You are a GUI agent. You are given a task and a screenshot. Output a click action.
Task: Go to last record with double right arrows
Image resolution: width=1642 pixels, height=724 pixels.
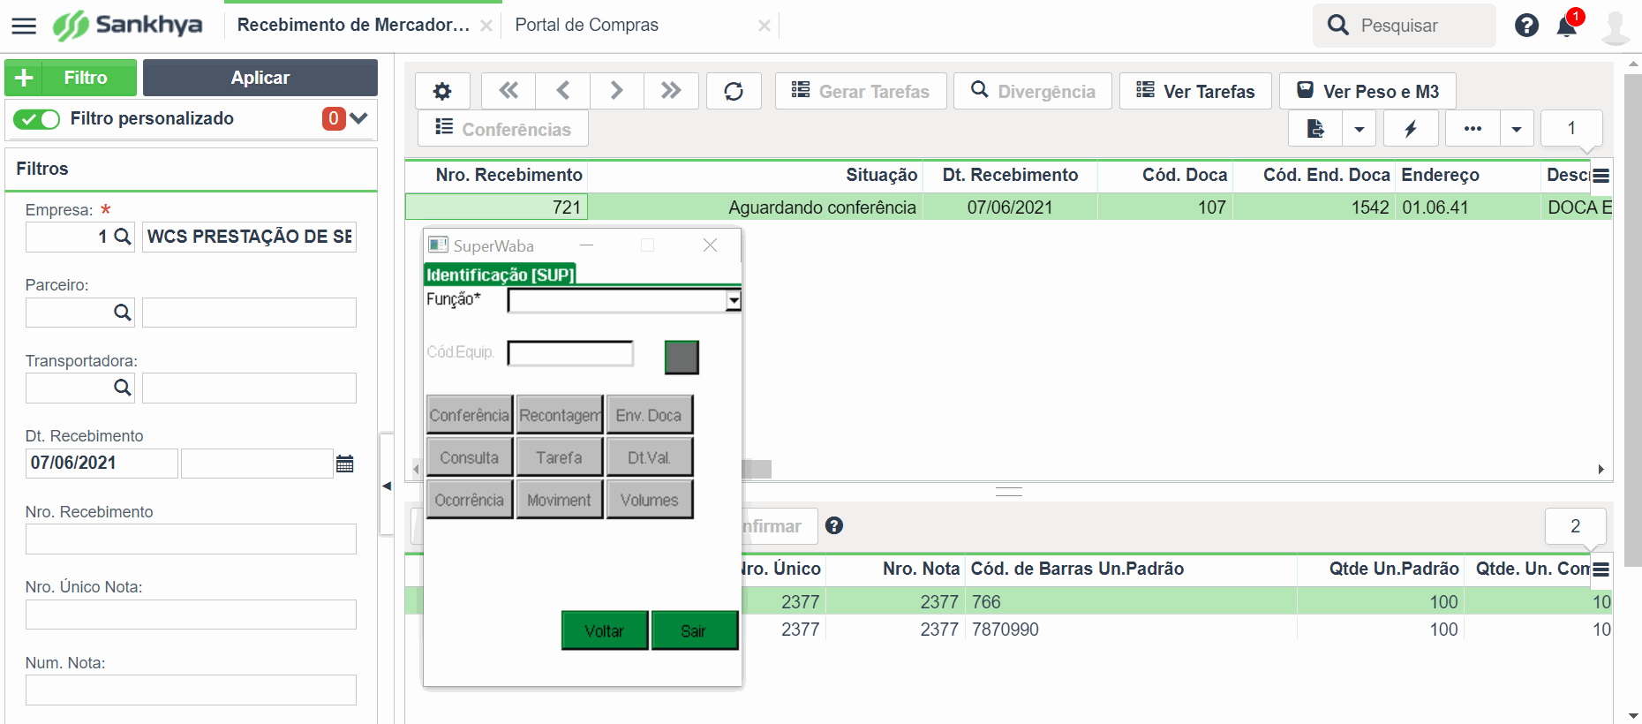point(671,91)
